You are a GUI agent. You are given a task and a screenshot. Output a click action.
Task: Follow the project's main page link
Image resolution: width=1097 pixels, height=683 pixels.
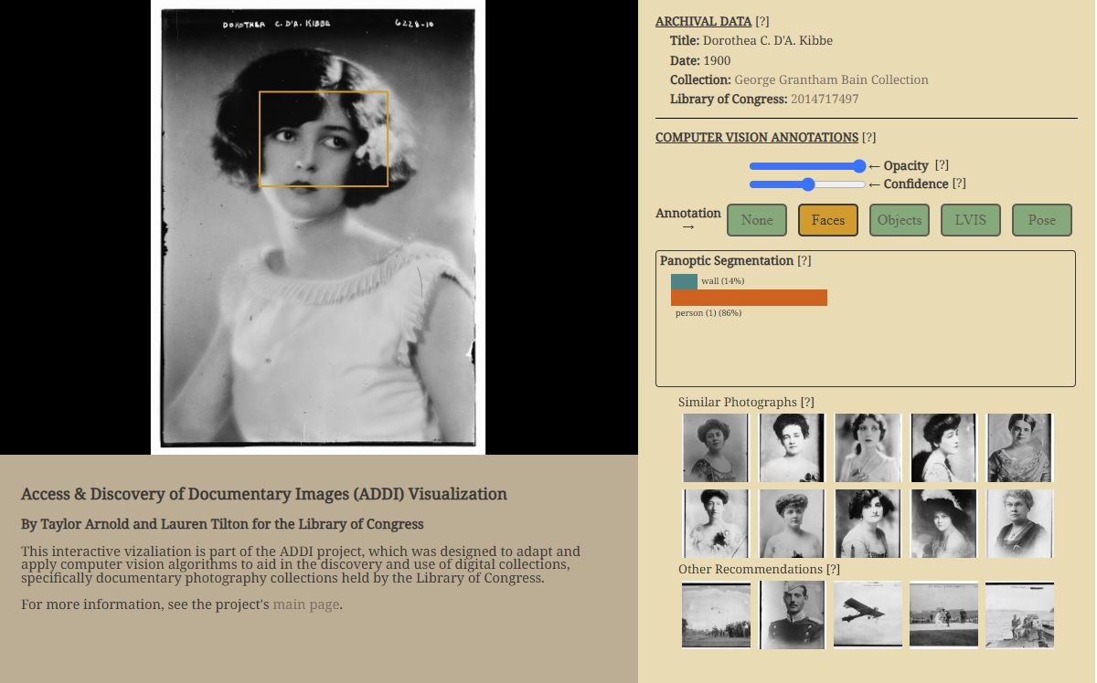pos(305,604)
